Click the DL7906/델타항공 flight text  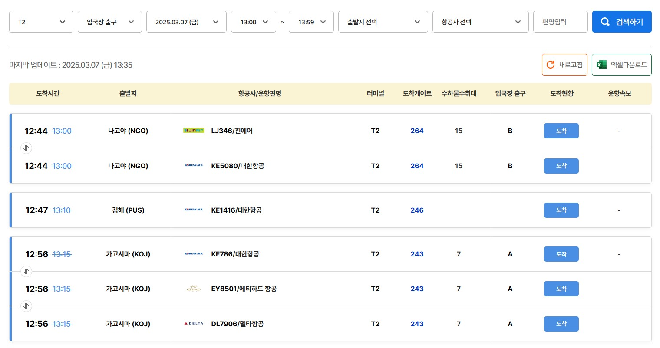click(237, 324)
